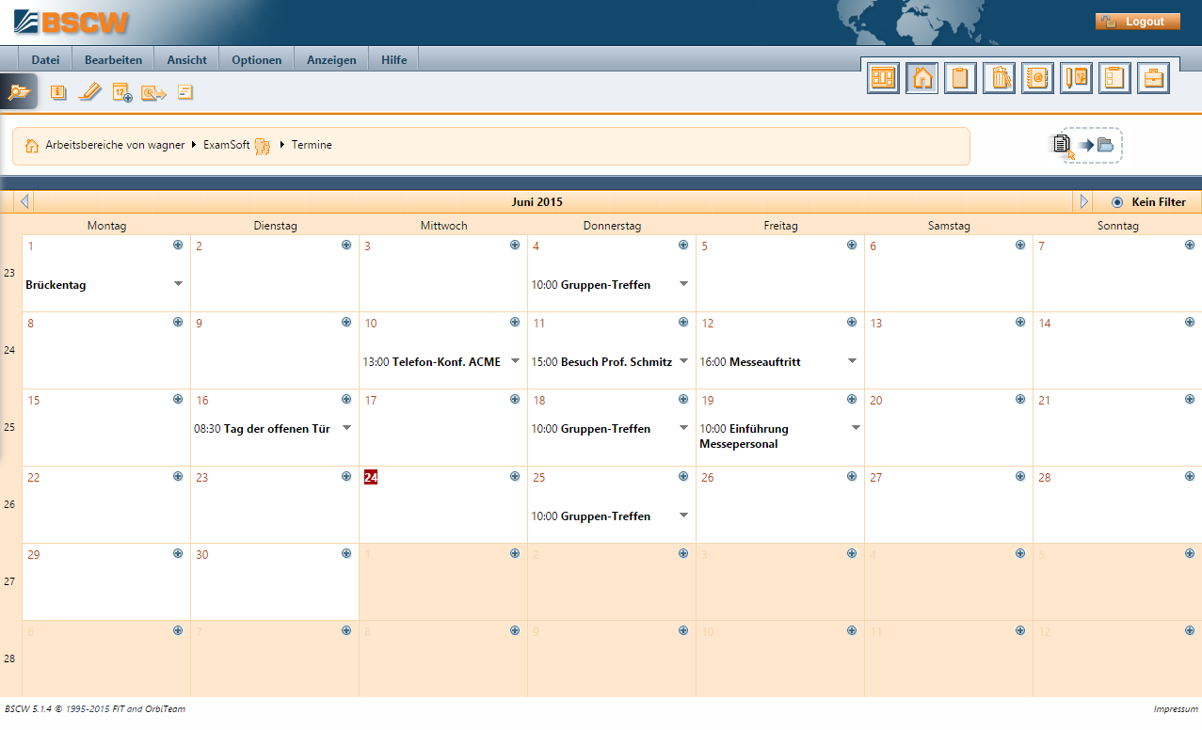
Task: Go to previous month arrow
Action: point(24,201)
